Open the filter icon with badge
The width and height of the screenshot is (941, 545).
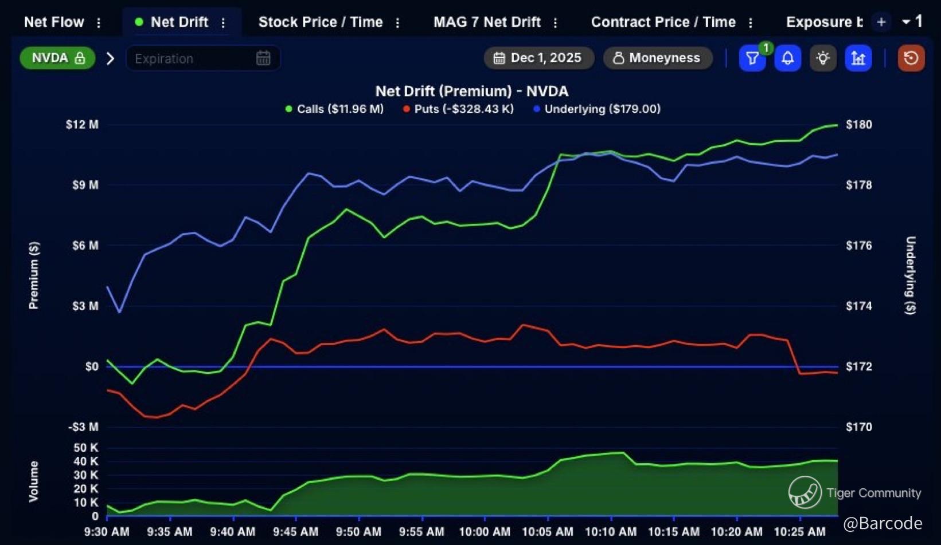click(752, 58)
